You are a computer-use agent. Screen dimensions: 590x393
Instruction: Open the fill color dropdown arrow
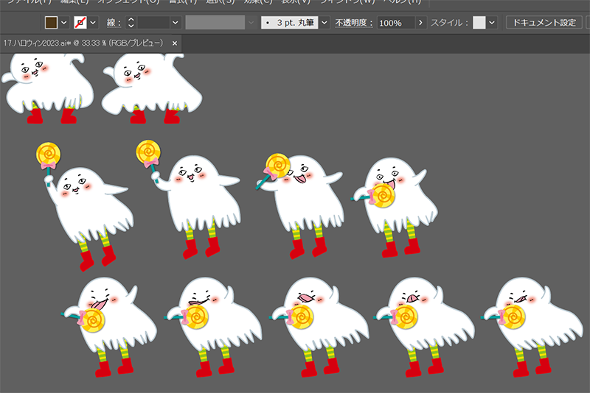[64, 23]
